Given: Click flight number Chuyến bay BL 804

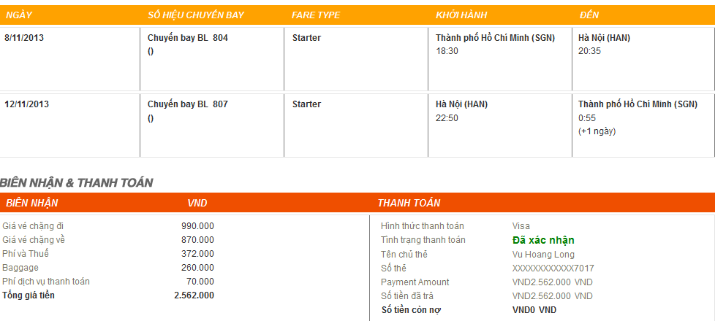Looking at the screenshot, I should click(x=187, y=38).
